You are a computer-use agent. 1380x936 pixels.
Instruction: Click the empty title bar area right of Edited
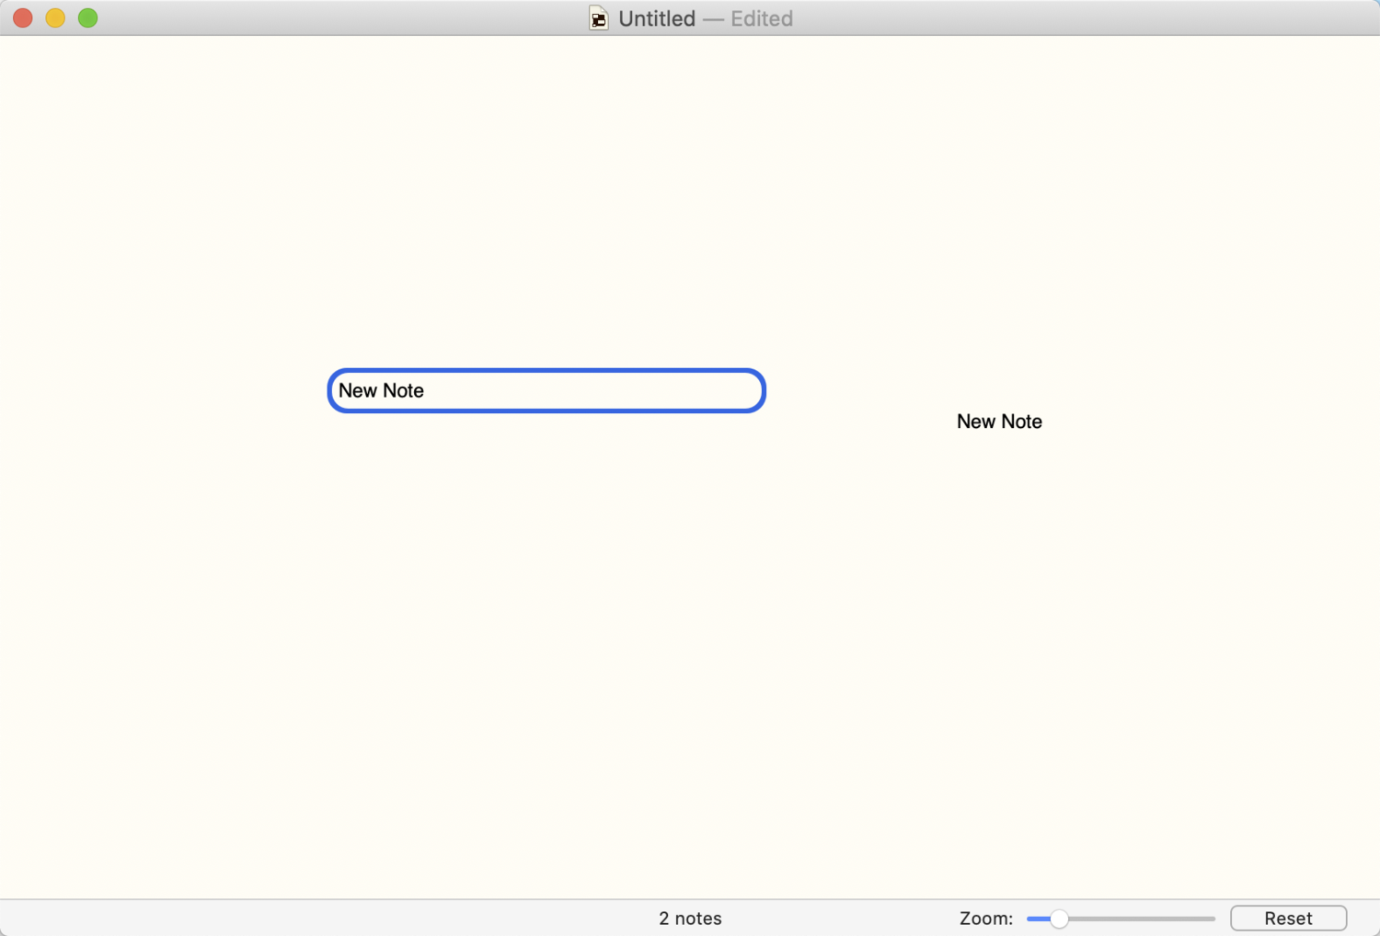click(1058, 18)
